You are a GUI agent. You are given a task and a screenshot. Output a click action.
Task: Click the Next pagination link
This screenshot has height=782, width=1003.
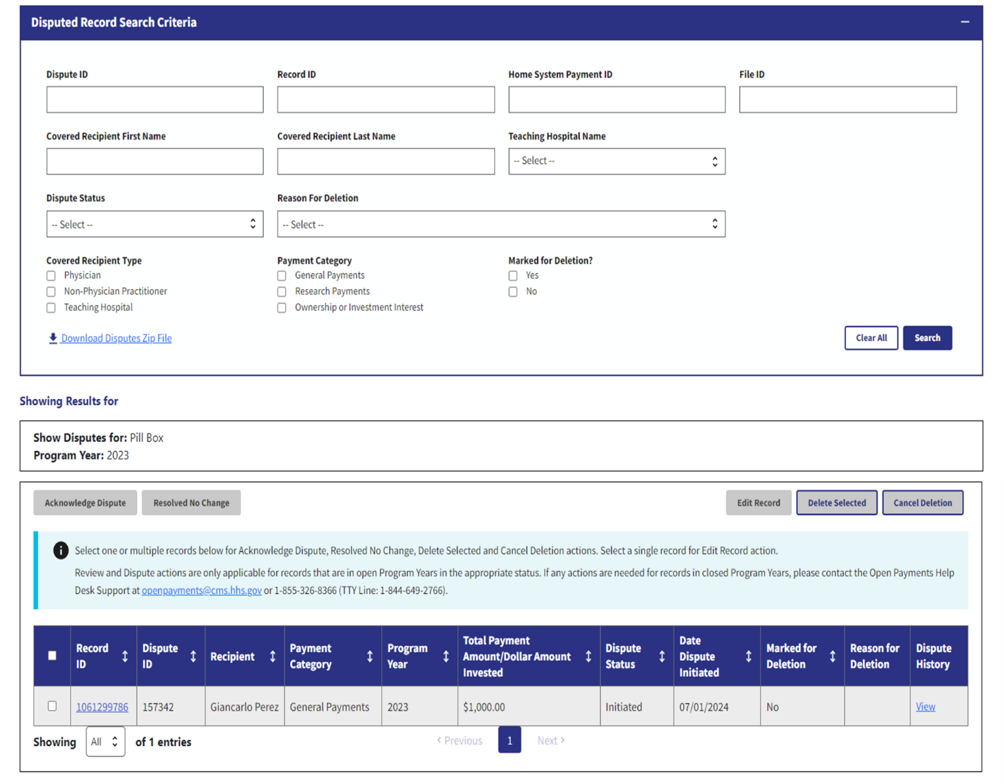pyautogui.click(x=550, y=741)
